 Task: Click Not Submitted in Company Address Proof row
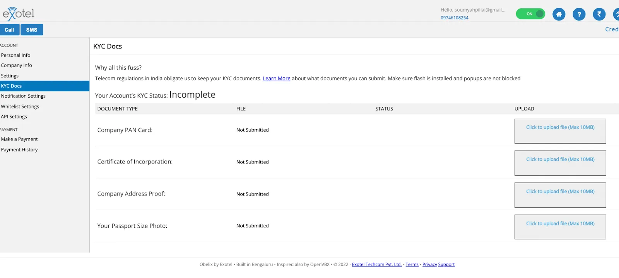point(253,194)
